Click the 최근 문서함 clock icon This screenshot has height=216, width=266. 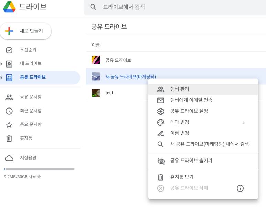tap(9, 111)
